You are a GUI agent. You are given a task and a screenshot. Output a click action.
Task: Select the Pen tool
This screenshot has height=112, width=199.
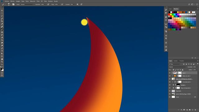[2, 48]
